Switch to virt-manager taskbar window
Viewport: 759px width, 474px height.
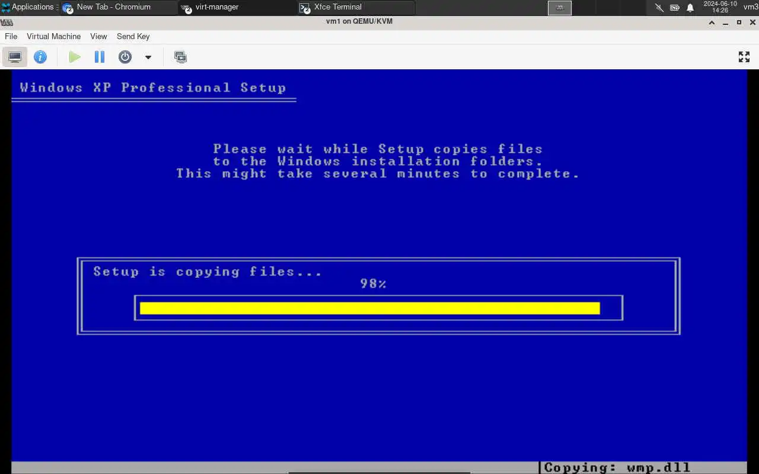(237, 7)
